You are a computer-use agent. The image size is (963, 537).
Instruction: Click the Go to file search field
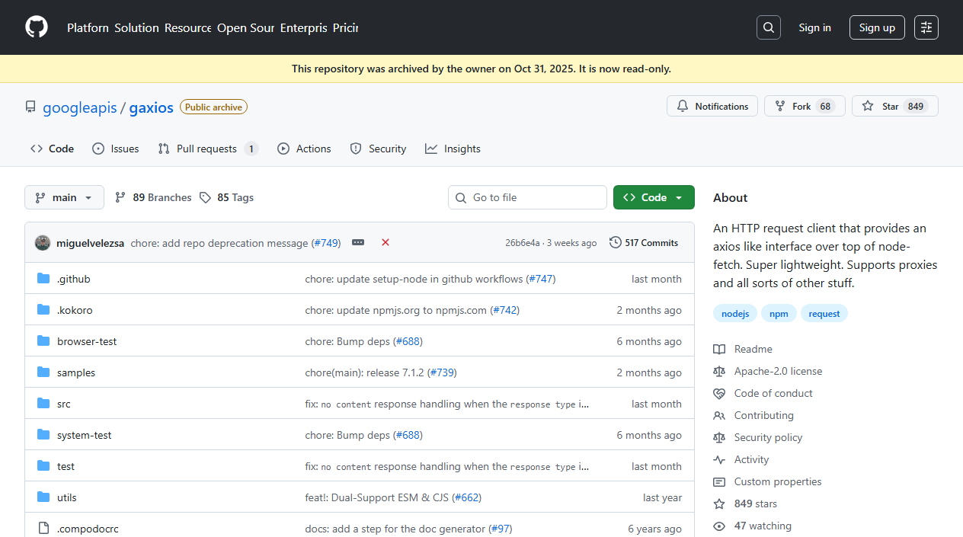tap(527, 197)
